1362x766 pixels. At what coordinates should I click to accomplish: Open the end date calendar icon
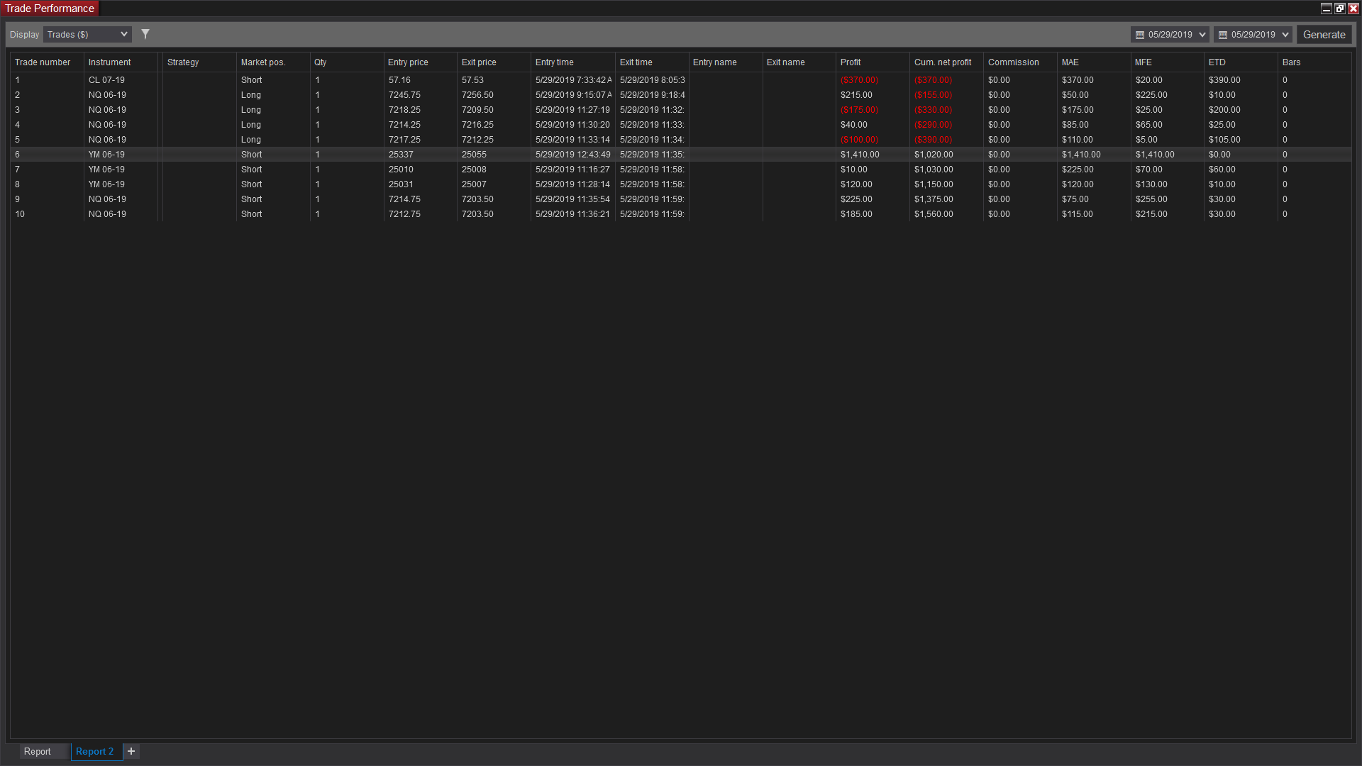pos(1223,35)
